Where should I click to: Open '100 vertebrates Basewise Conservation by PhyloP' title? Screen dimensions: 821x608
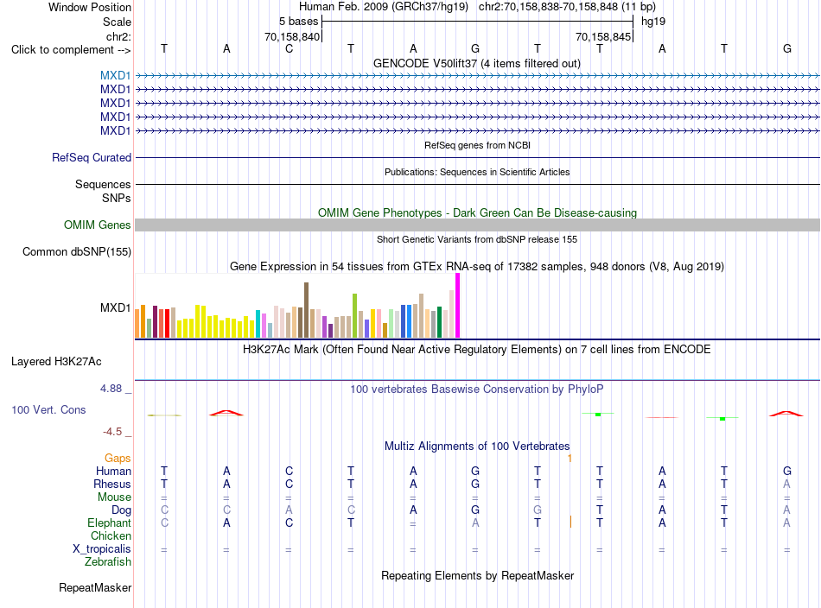tap(477, 389)
